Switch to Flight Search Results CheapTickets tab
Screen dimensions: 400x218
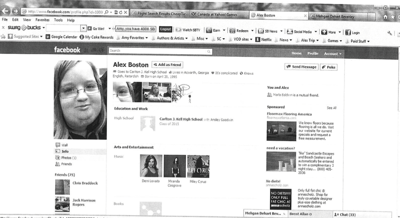(160, 14)
